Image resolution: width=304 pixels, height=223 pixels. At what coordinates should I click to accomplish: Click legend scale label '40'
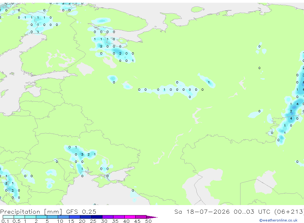click(x=126, y=221)
